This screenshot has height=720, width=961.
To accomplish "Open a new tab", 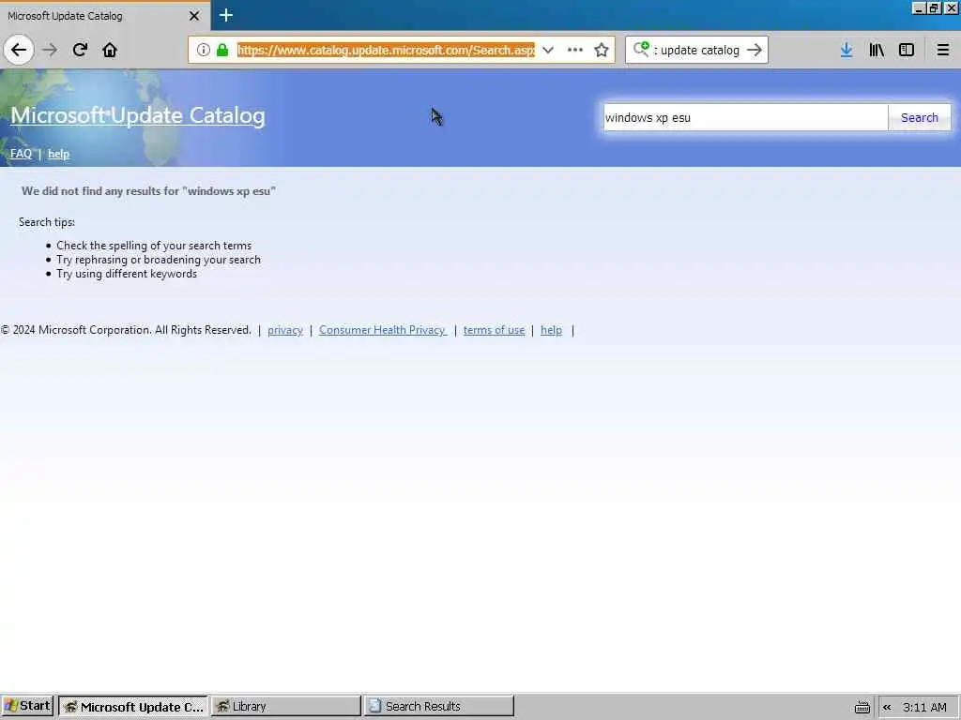I will coord(225,15).
